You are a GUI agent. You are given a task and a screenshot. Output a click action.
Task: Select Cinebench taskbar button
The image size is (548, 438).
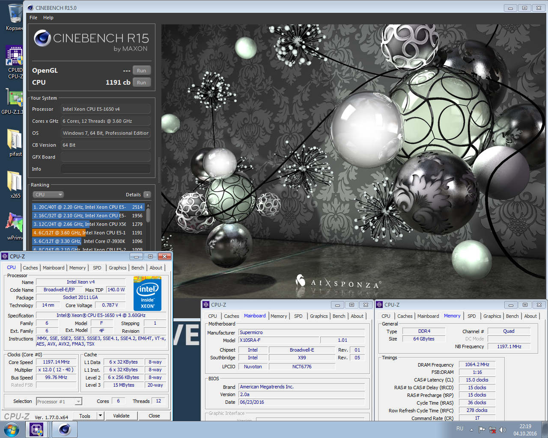tap(65, 429)
